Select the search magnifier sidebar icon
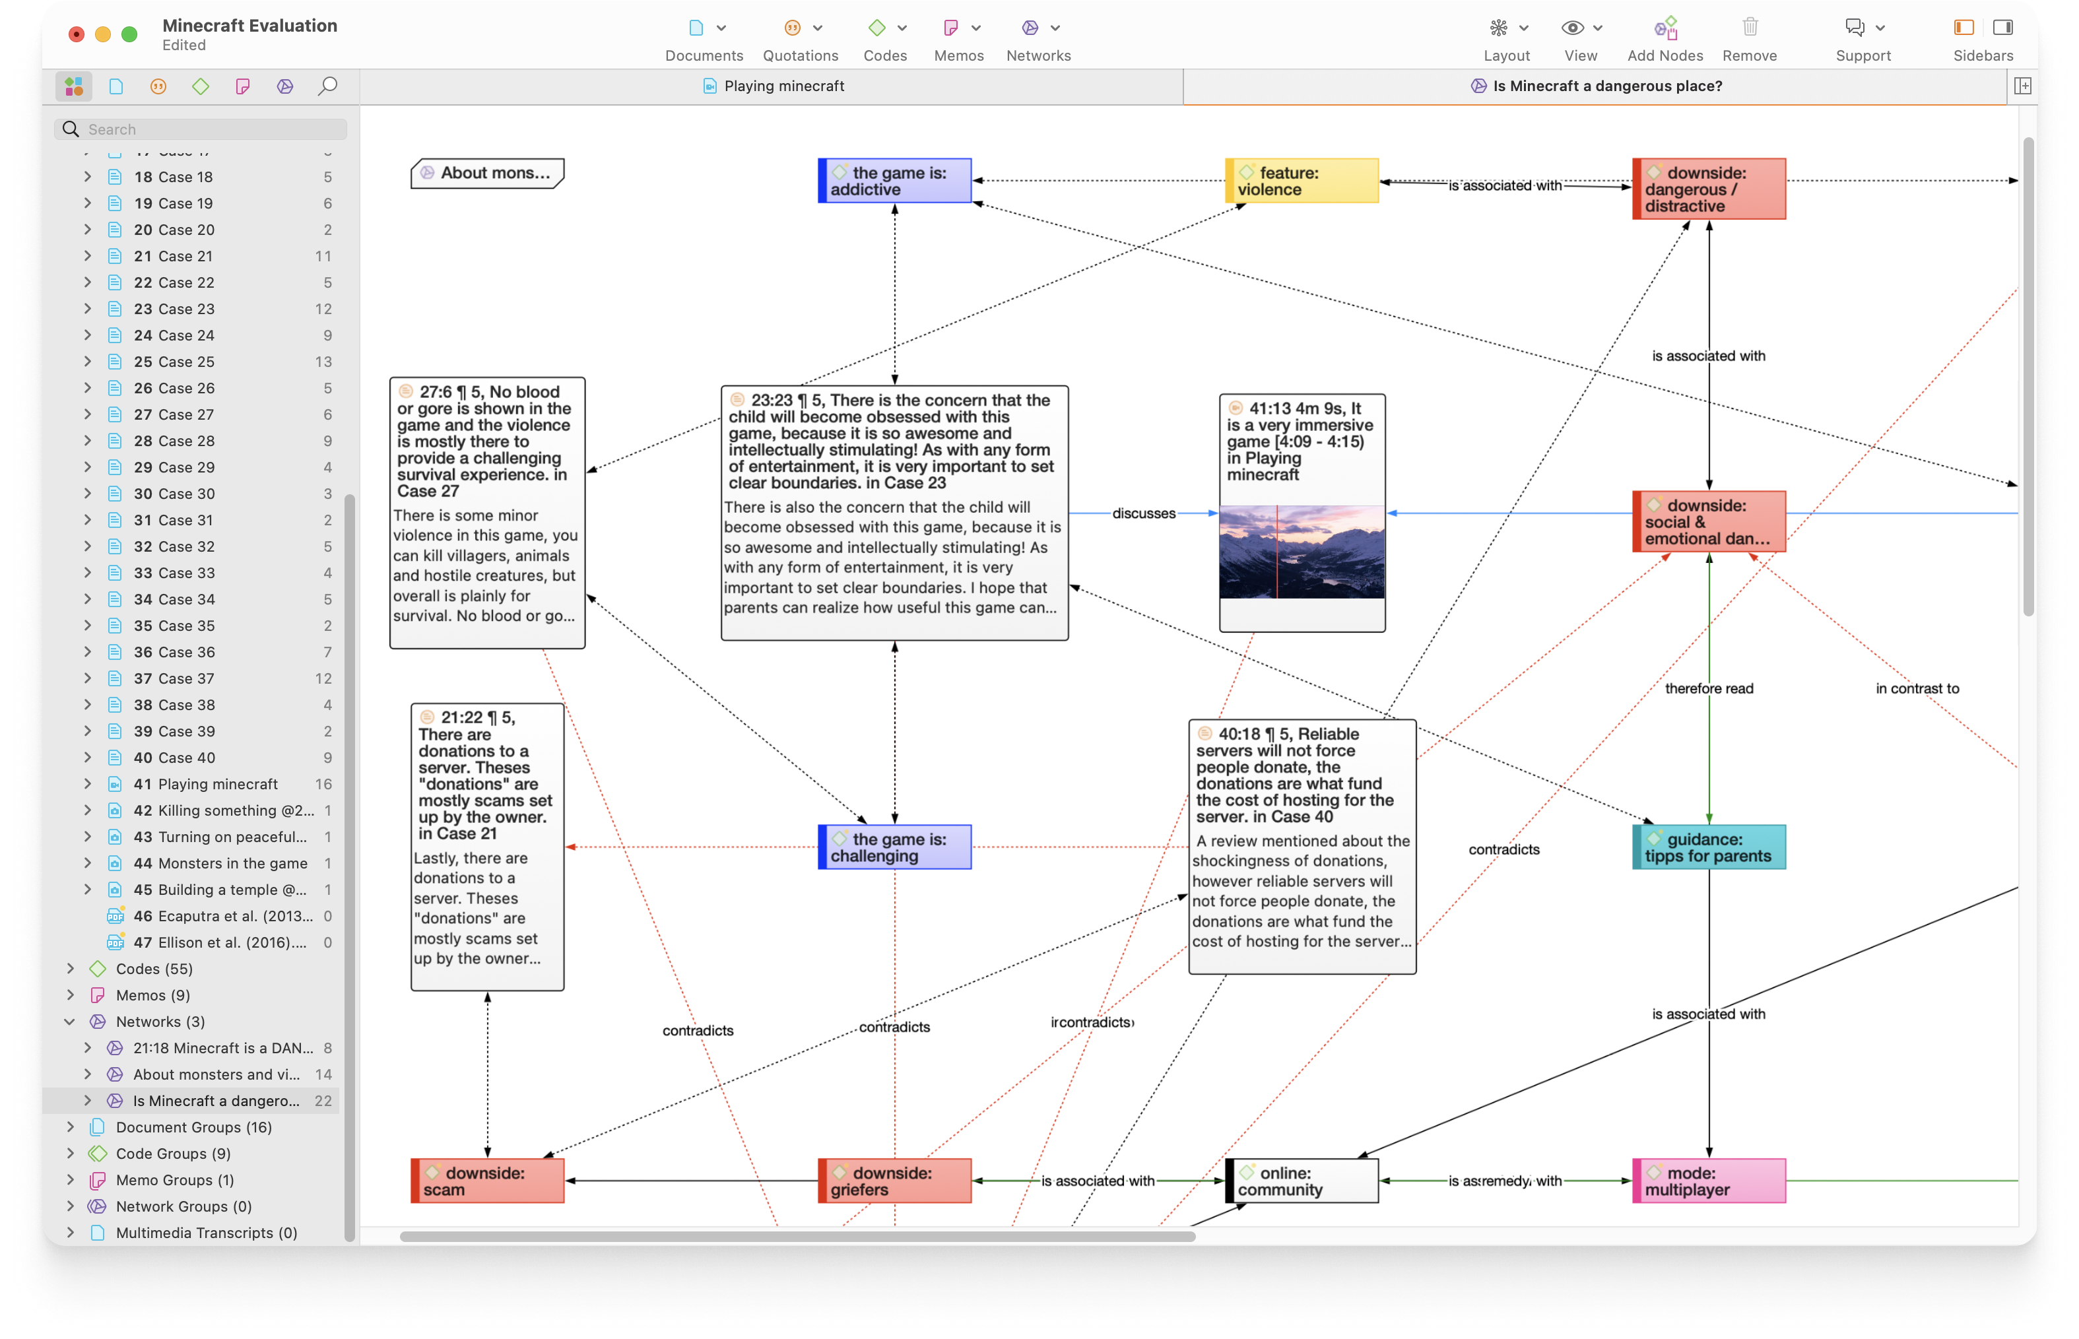Screen dimensions: 2079x1339 pos(327,86)
